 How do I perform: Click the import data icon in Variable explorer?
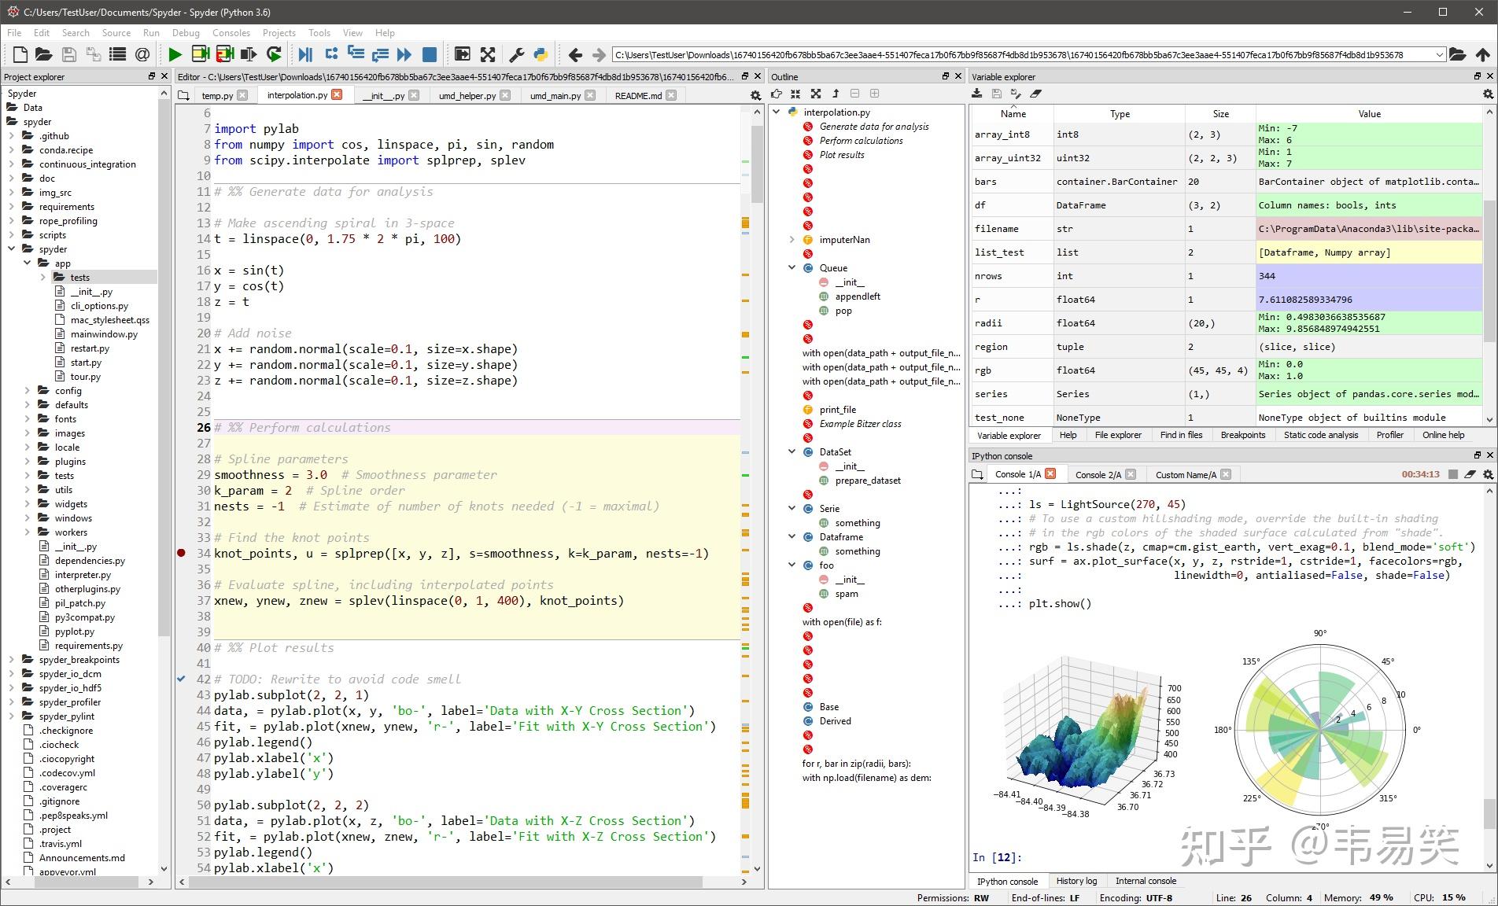coord(977,94)
